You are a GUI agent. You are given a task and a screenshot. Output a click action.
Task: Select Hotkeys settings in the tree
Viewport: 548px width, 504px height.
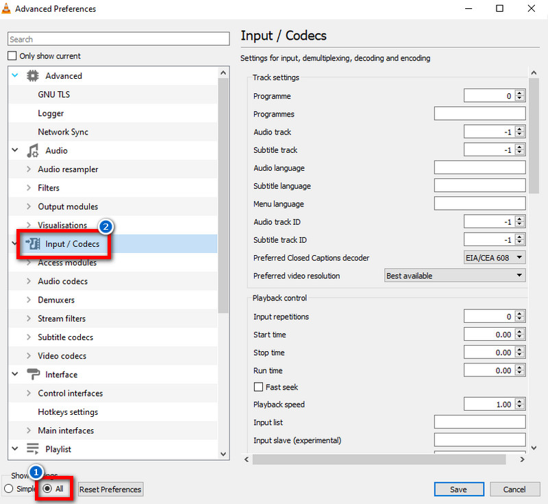click(68, 411)
